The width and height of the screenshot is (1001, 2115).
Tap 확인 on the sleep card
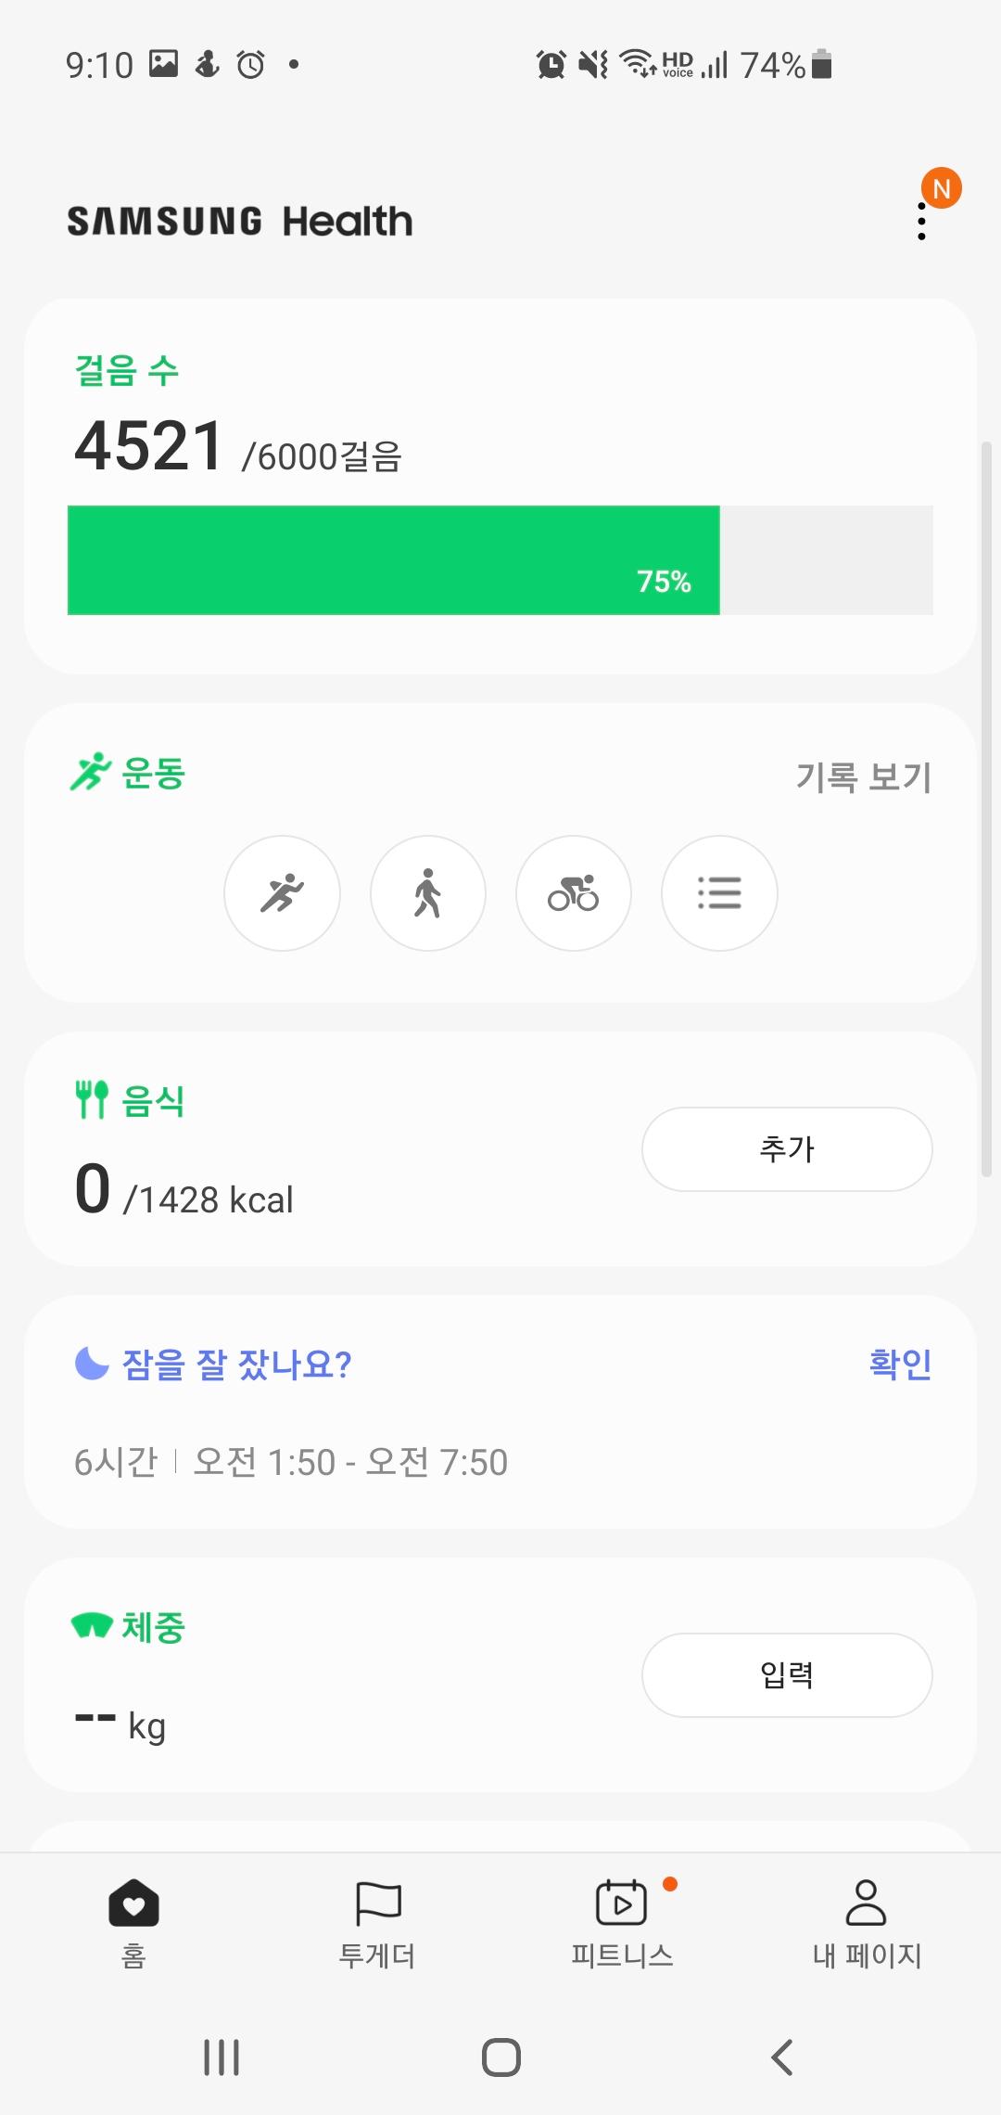[x=900, y=1364]
